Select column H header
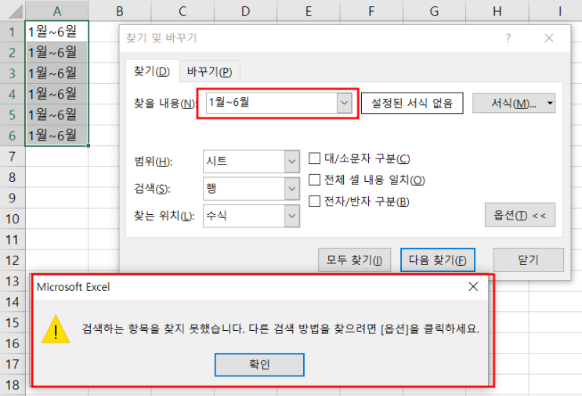 pyautogui.click(x=497, y=11)
